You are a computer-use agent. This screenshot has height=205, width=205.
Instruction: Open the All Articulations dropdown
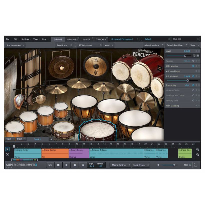[154, 45]
